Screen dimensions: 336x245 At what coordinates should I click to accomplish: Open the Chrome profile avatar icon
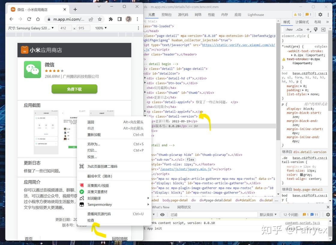(x=129, y=19)
